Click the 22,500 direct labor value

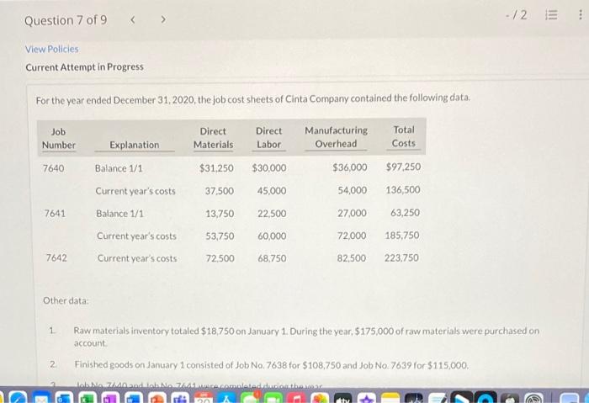click(x=272, y=214)
